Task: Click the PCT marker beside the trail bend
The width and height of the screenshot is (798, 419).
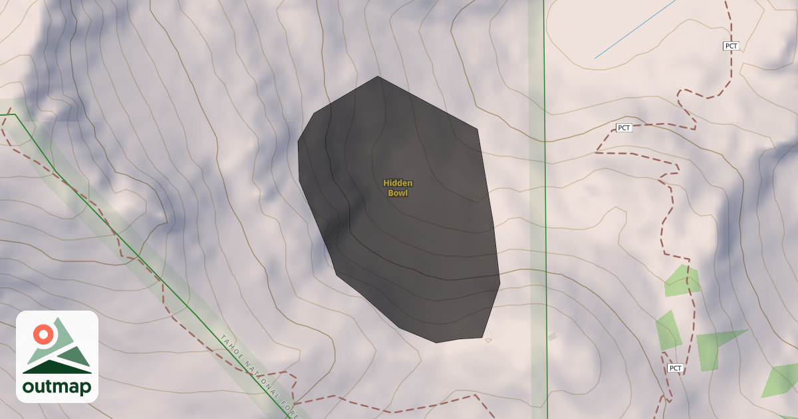Action: pos(624,128)
